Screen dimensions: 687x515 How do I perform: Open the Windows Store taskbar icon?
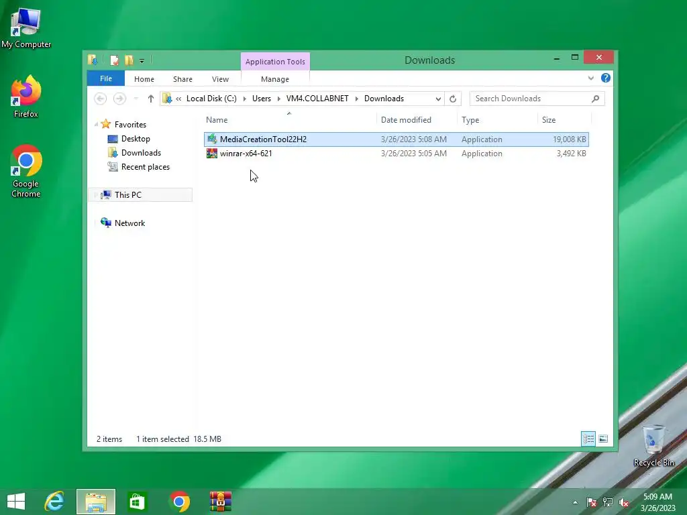pos(137,502)
